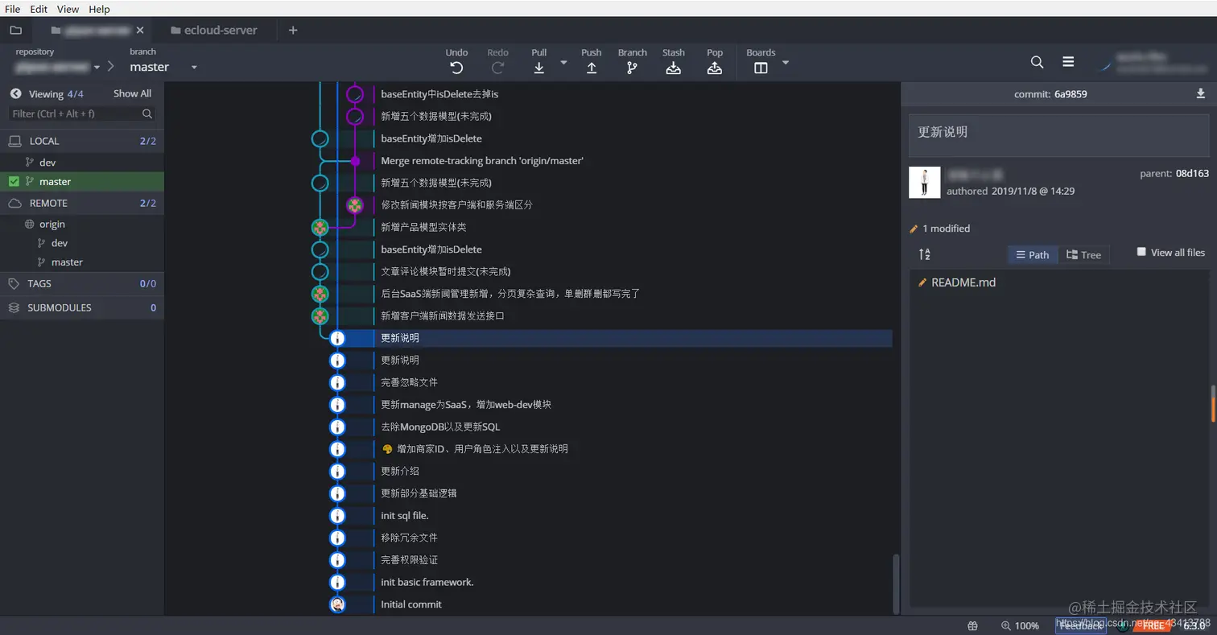1217x635 pixels.
Task: Enable the View all files checkbox
Action: [x=1141, y=251]
